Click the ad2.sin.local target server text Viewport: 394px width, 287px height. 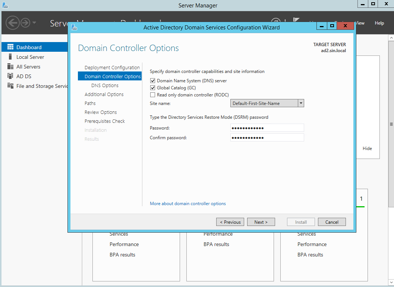point(333,50)
